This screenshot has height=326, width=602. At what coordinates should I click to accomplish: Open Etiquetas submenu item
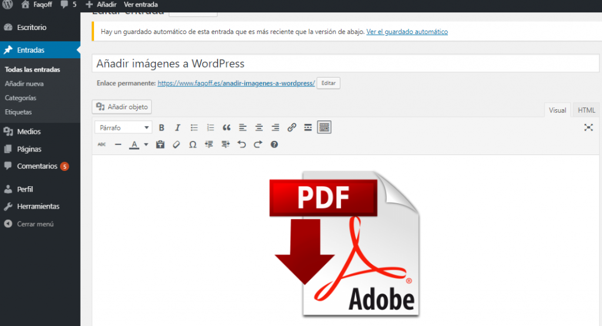tap(18, 112)
